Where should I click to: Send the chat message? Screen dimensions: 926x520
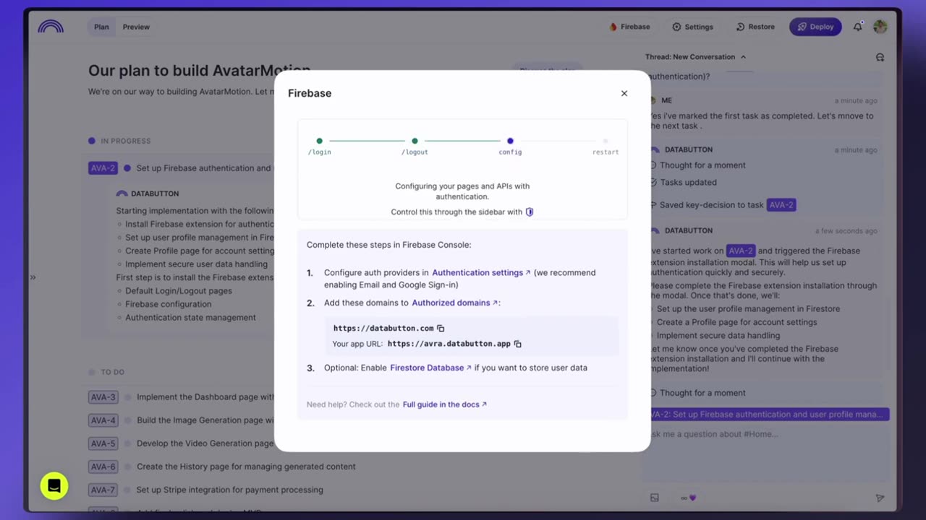880,498
